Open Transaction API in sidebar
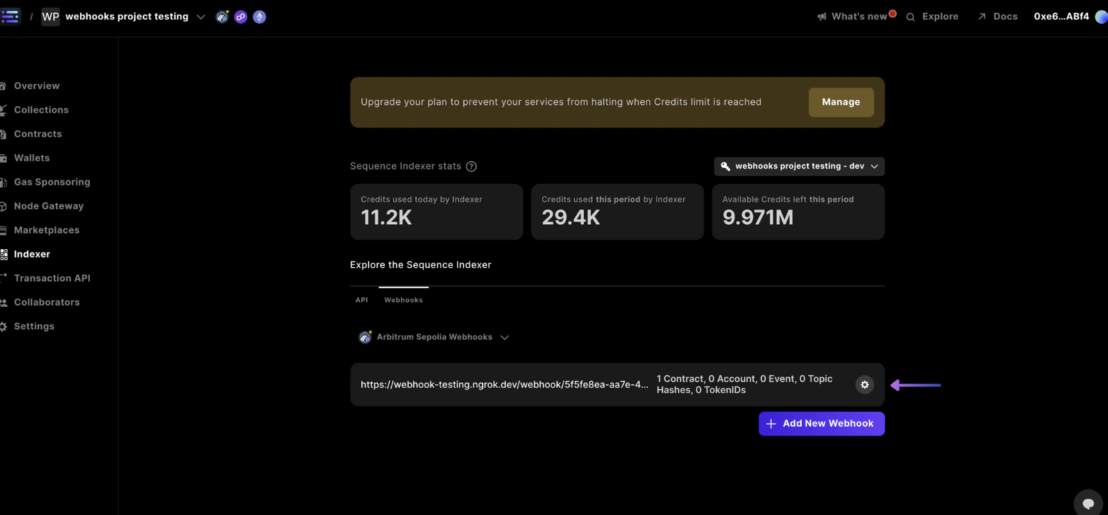Screen dimensions: 1108x515 (52, 278)
